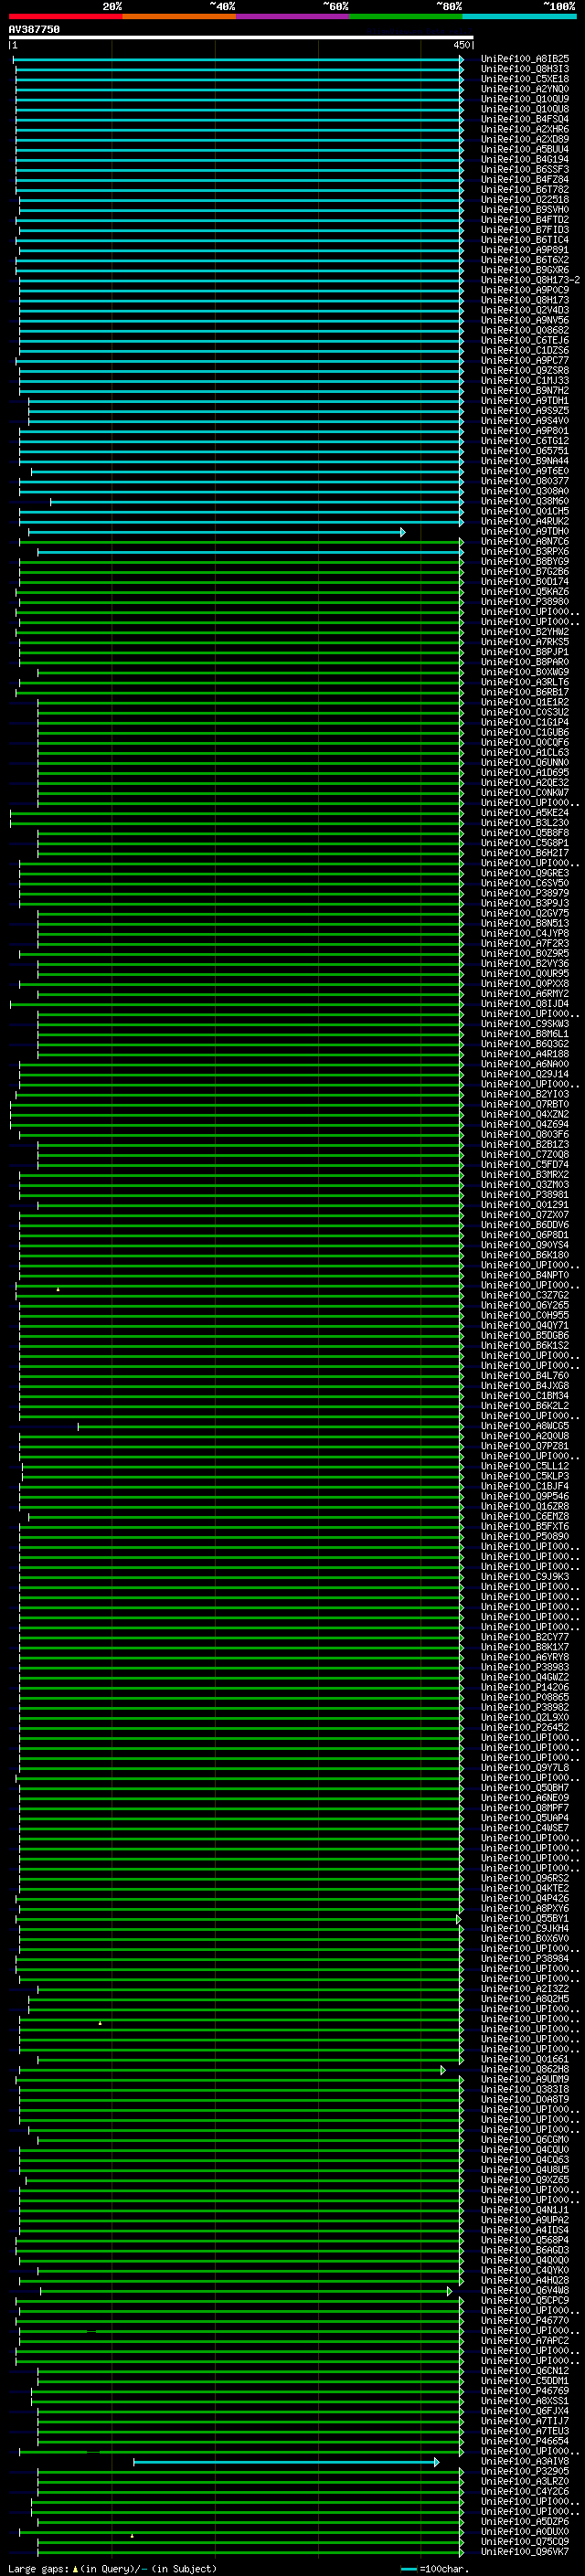Click hit label UniRef100_C1GUB6
Screen dimensions: 585x2576
point(525,733)
